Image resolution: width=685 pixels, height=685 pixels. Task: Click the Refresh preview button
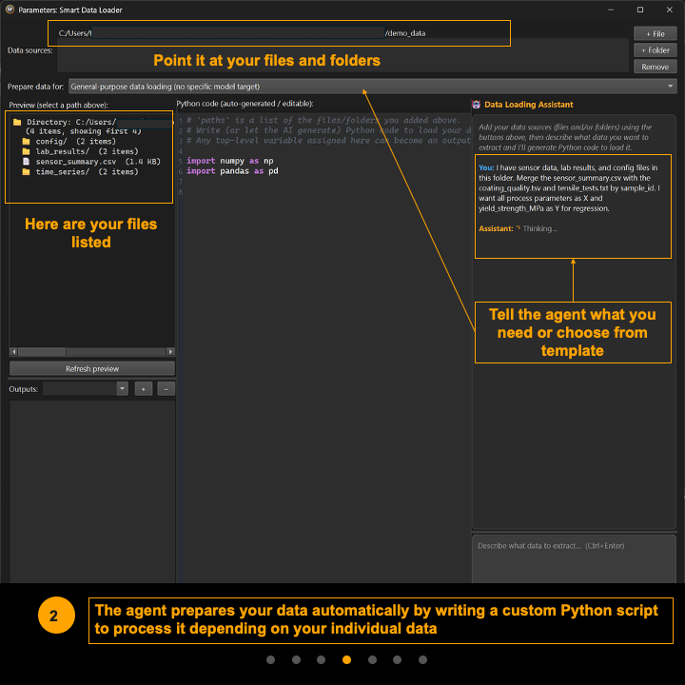(x=92, y=369)
